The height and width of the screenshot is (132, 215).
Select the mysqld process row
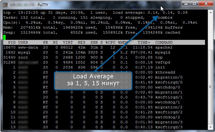point(93,52)
